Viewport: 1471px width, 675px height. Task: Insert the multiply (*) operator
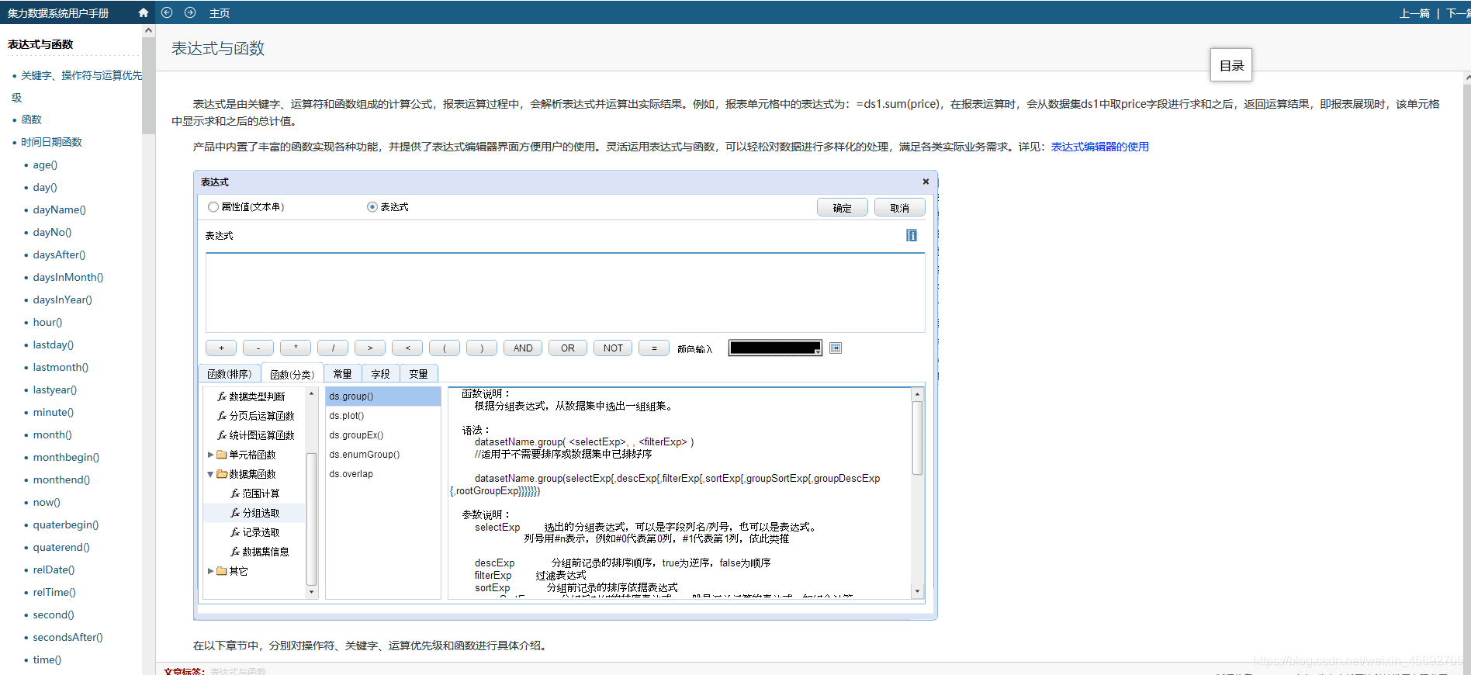[x=296, y=348]
